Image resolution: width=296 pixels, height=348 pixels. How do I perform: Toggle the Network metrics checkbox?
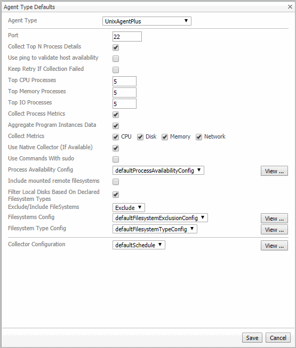199,137
